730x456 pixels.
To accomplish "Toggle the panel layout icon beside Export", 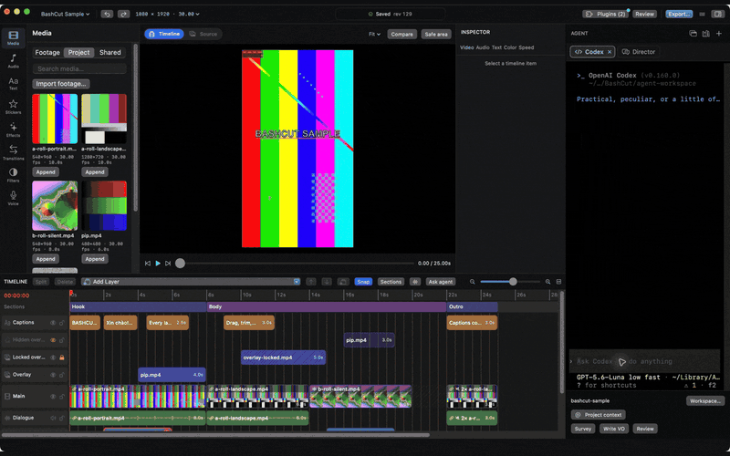I will [718, 14].
